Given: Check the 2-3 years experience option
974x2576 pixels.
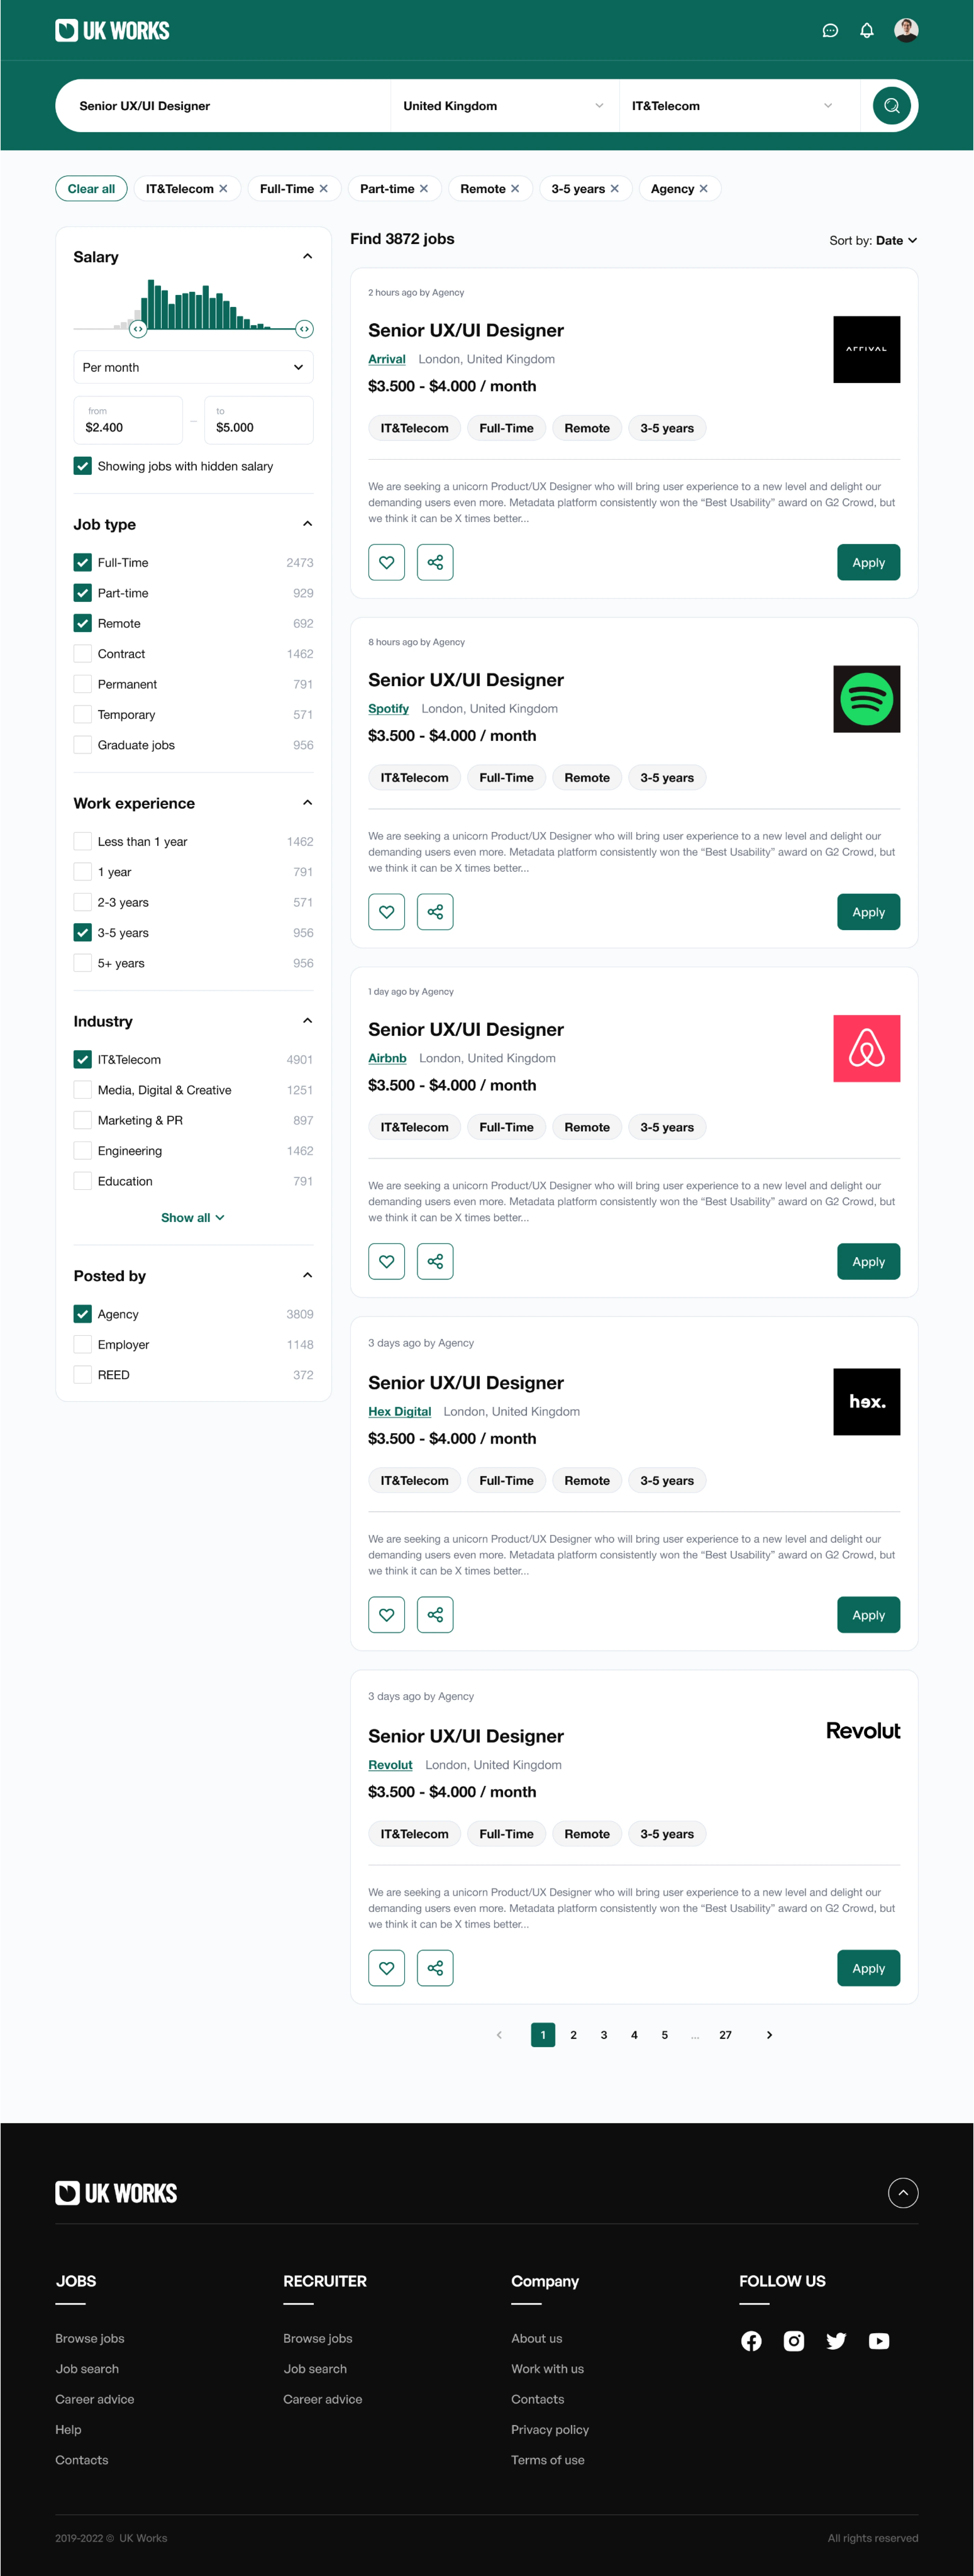Looking at the screenshot, I should point(83,902).
